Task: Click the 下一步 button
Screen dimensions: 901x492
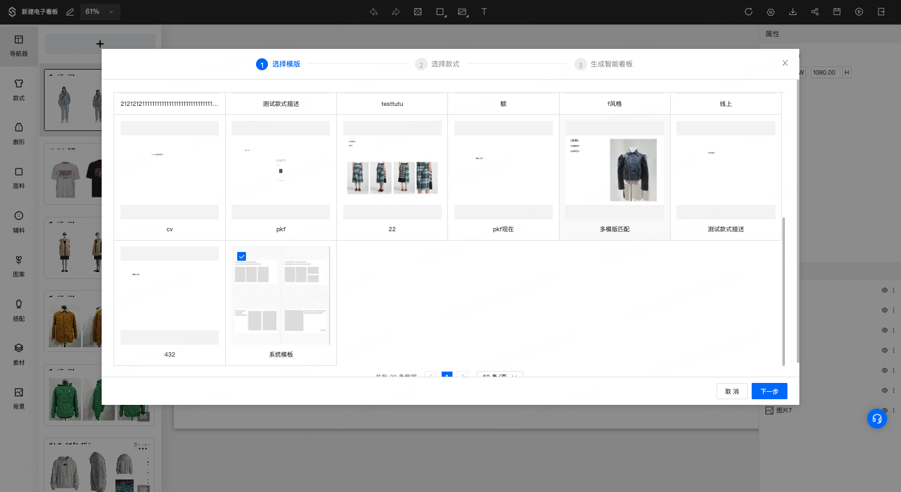Action: point(769,391)
